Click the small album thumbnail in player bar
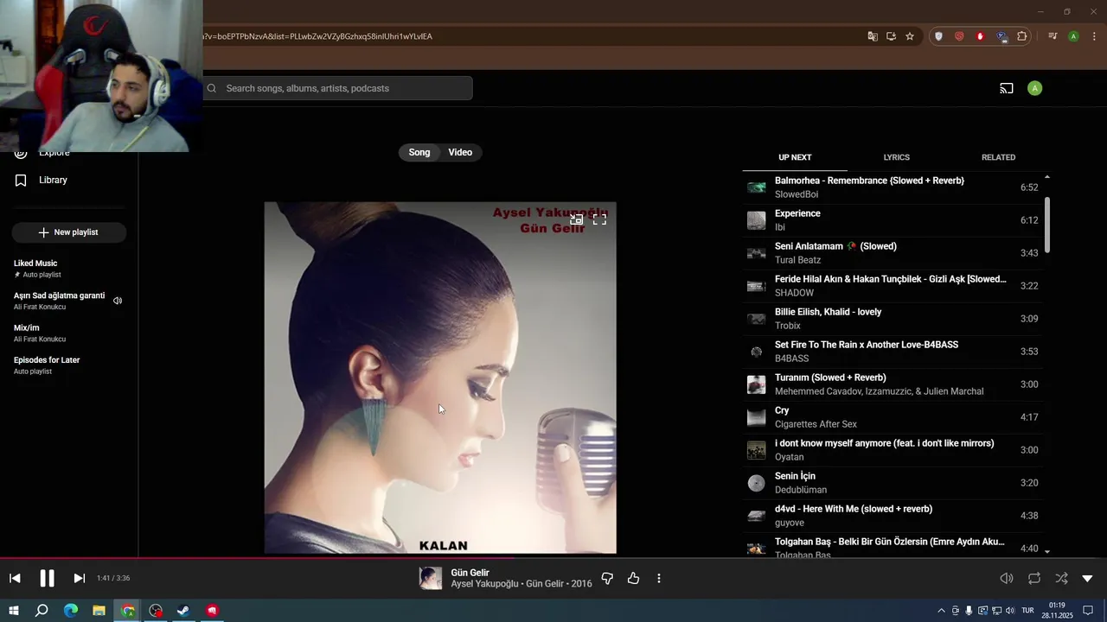This screenshot has height=622, width=1107. [x=431, y=578]
